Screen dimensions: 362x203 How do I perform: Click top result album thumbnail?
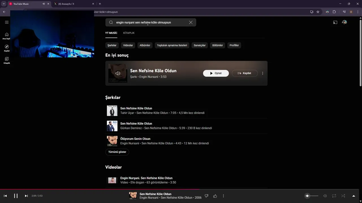[118, 73]
